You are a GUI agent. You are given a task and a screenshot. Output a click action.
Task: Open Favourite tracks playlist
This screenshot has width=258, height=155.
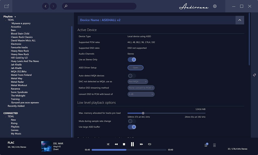pyautogui.click(x=19, y=47)
